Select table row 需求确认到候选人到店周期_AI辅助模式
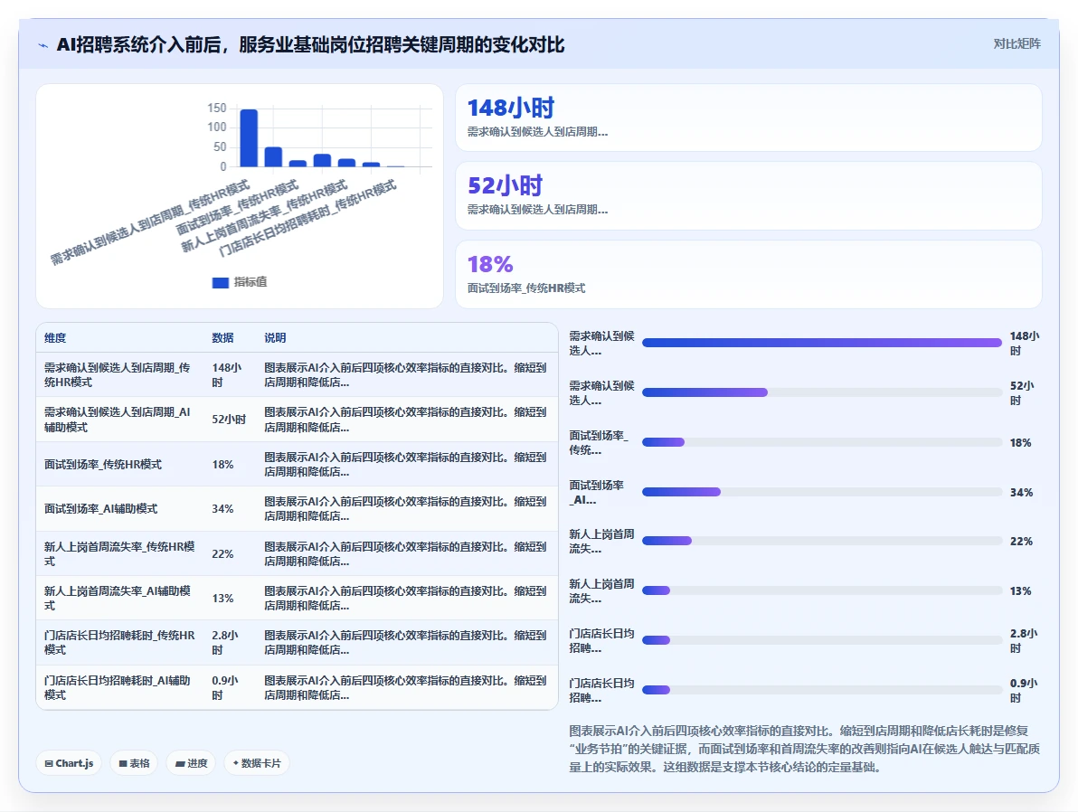The image size is (1078, 812). [297, 420]
